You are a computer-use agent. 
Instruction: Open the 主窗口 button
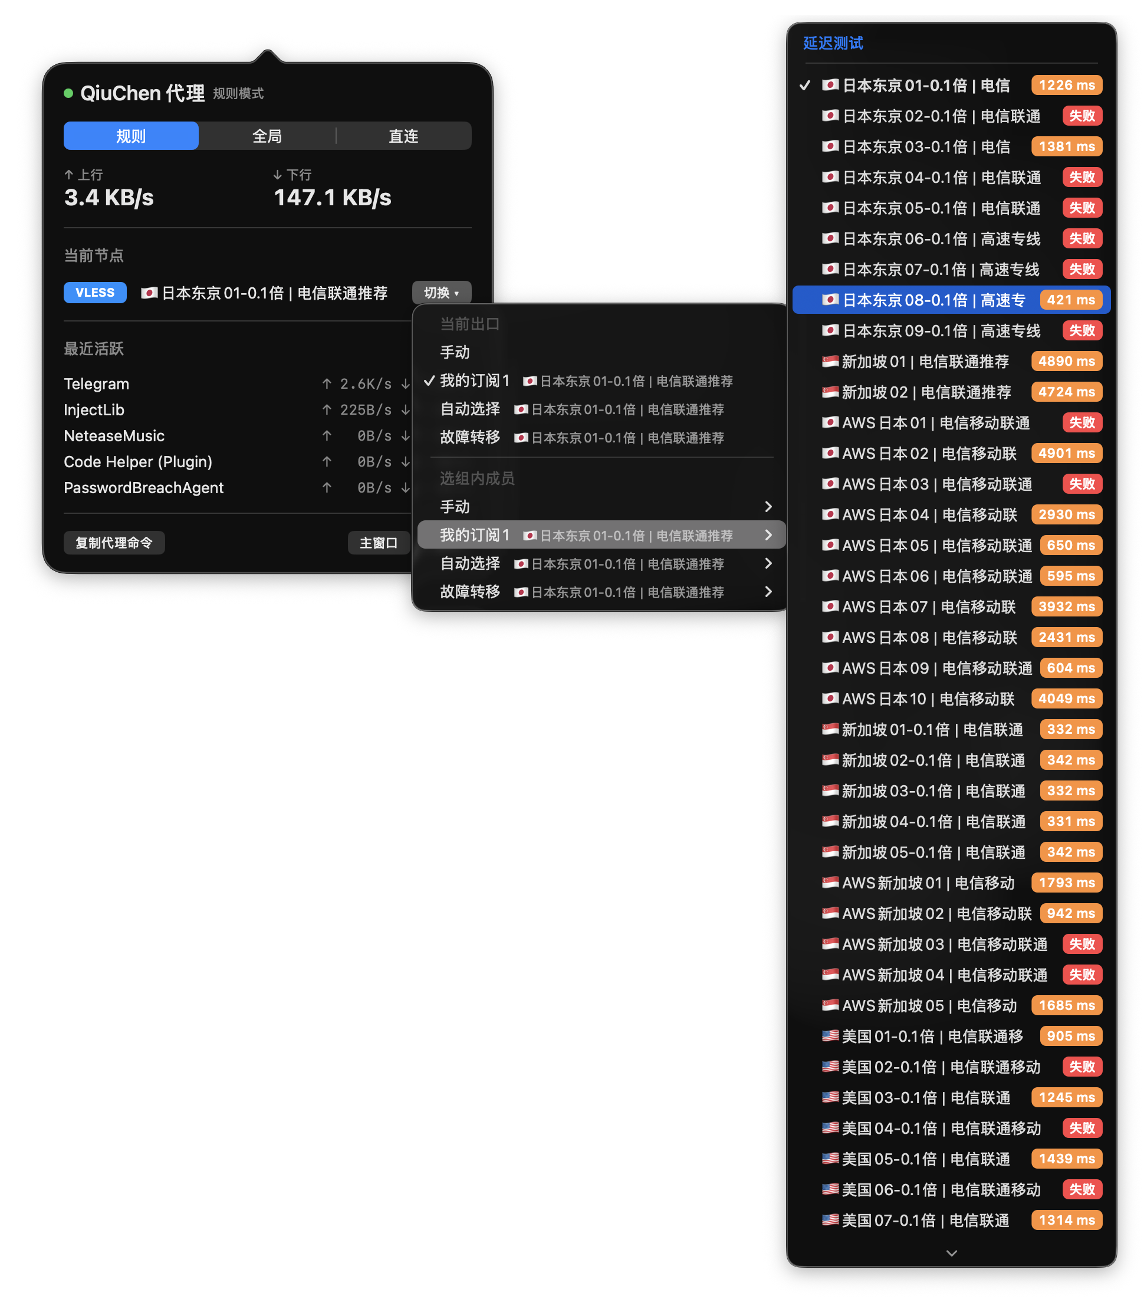379,543
